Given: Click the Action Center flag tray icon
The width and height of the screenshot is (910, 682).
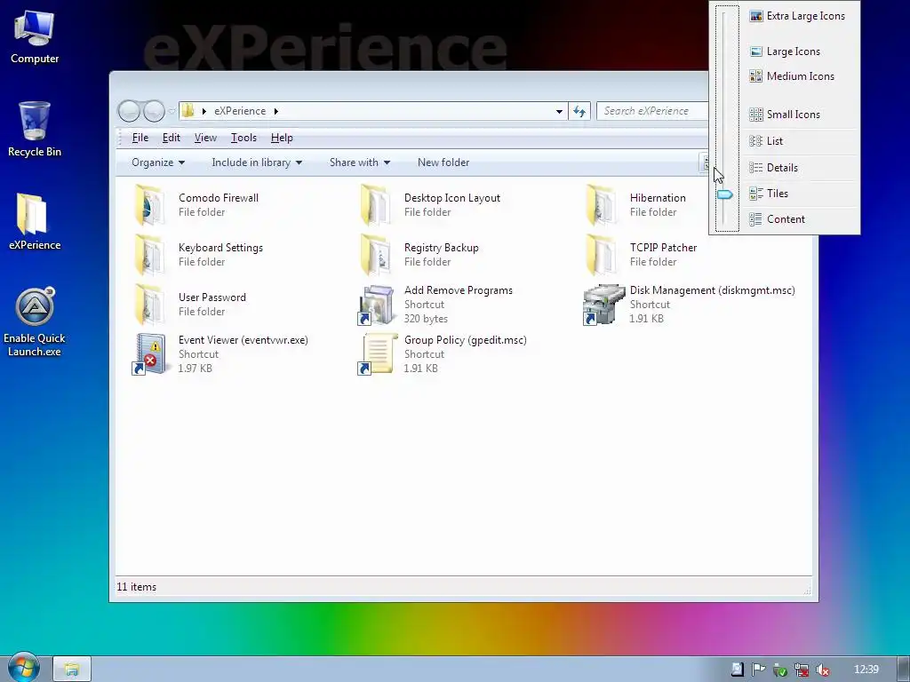Looking at the screenshot, I should click(758, 670).
